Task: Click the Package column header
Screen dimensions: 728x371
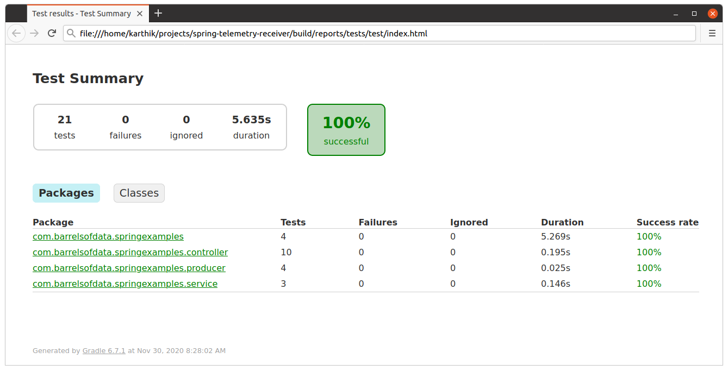Action: click(x=53, y=222)
